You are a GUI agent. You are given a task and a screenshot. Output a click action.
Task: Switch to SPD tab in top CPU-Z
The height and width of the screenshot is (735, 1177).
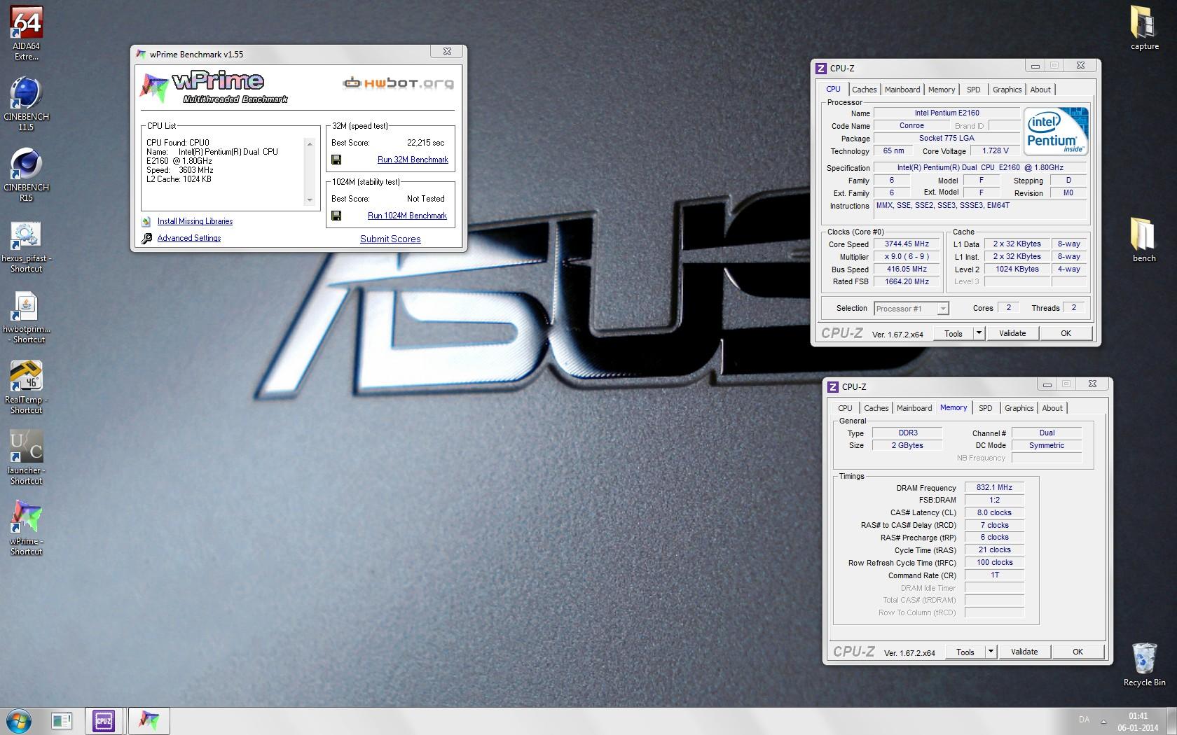[x=973, y=90]
